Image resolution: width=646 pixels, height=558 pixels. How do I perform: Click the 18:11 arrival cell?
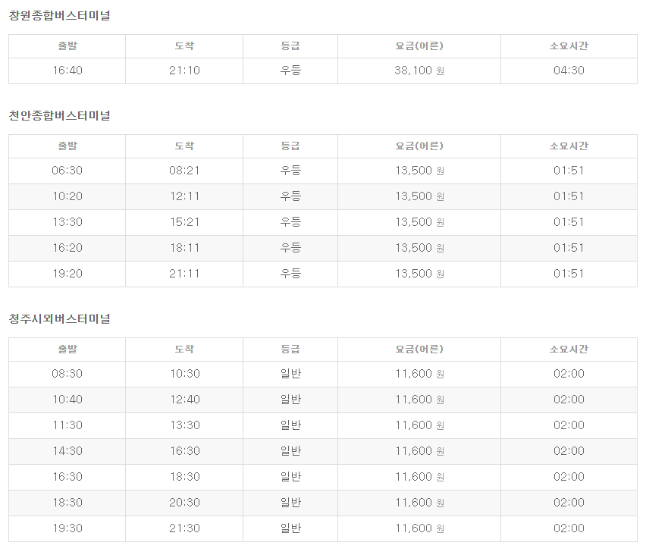184,248
